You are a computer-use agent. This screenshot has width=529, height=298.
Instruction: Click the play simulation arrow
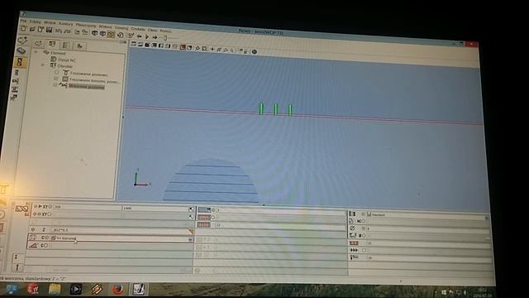(x=147, y=36)
